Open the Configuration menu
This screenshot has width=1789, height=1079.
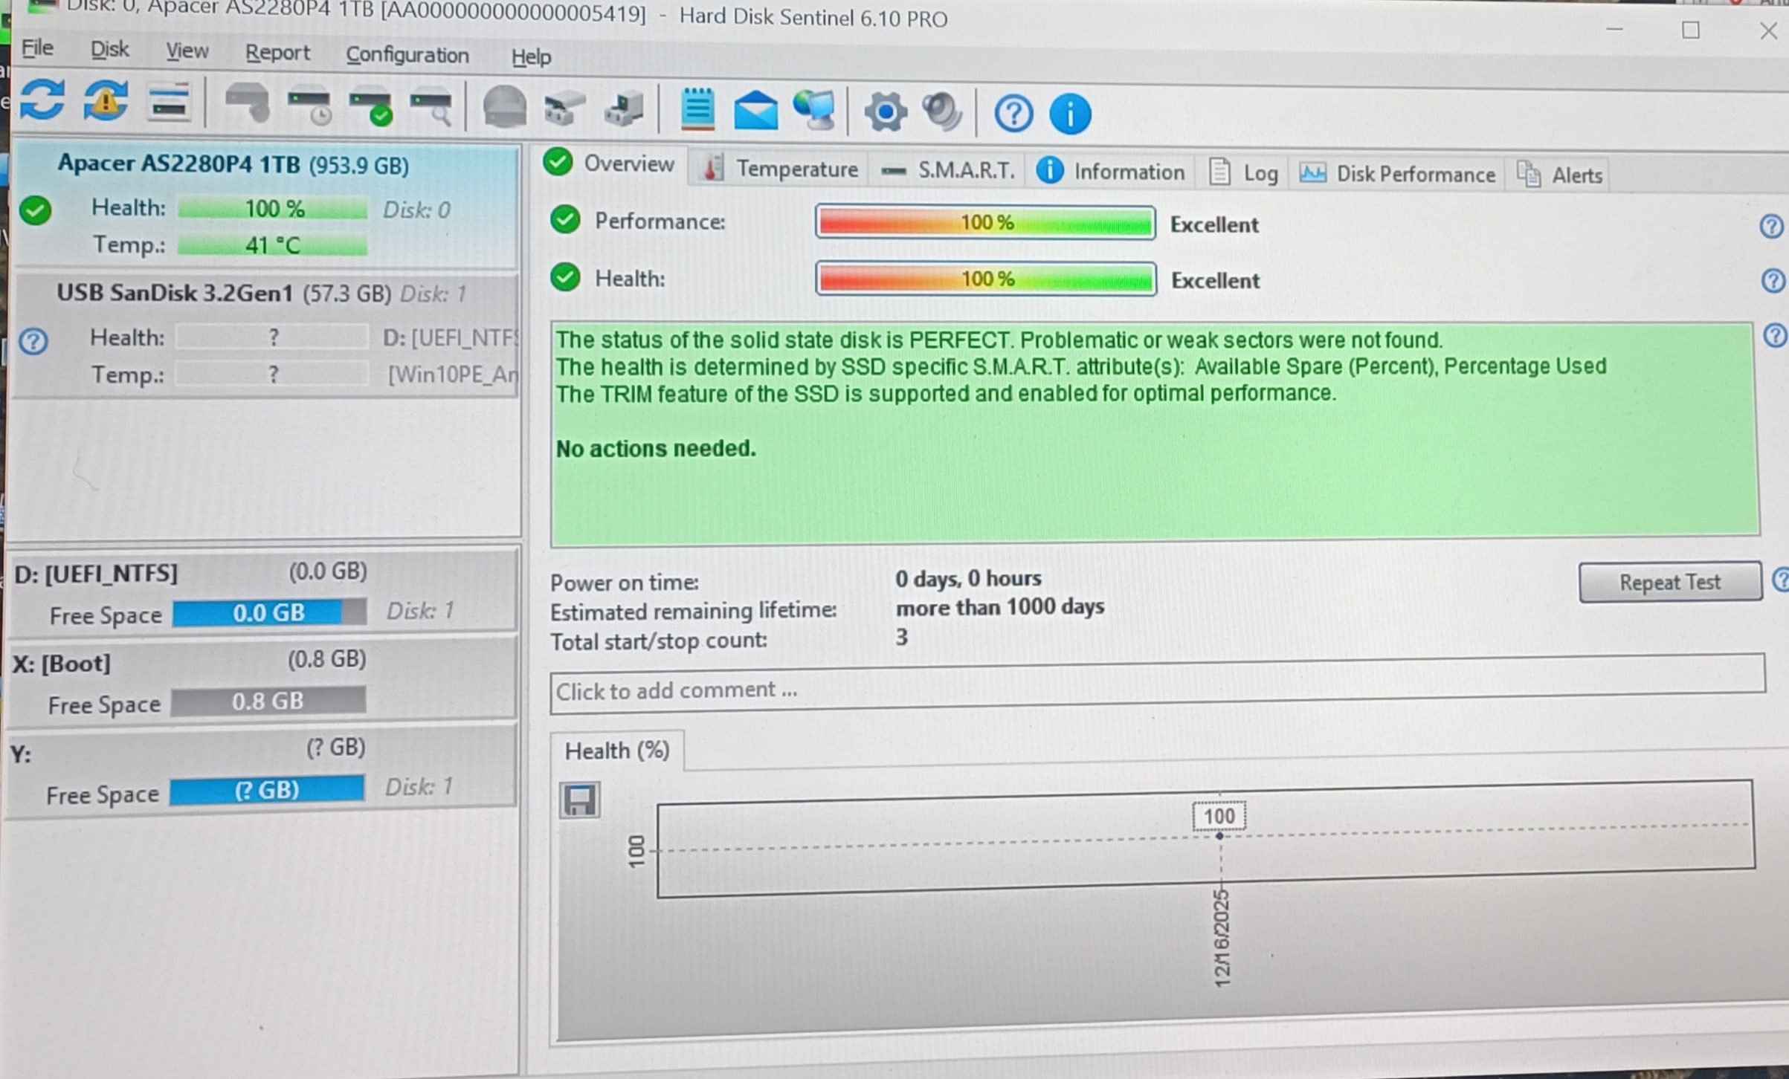tap(407, 56)
